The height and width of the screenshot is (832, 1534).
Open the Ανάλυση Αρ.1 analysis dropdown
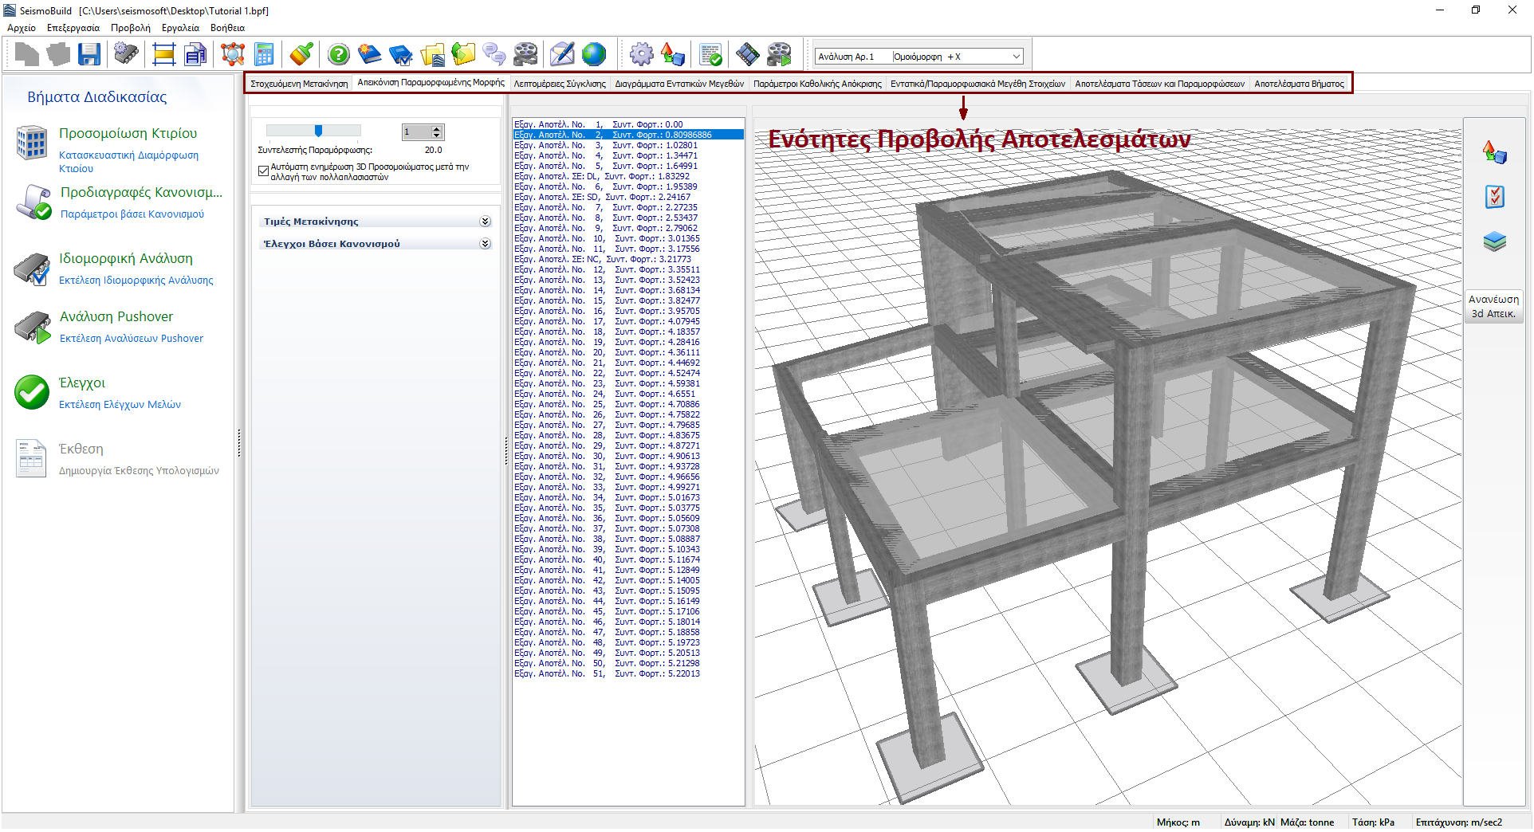click(x=1017, y=57)
